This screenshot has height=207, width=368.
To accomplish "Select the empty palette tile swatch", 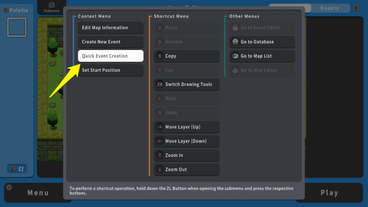I will click(x=17, y=27).
